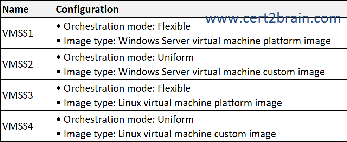Select the VMSS3 name cell
This screenshot has height=142, width=347.
(x=18, y=95)
